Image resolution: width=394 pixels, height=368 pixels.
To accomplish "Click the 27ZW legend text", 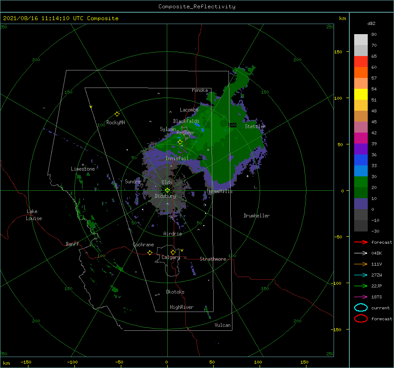I will (x=376, y=275).
